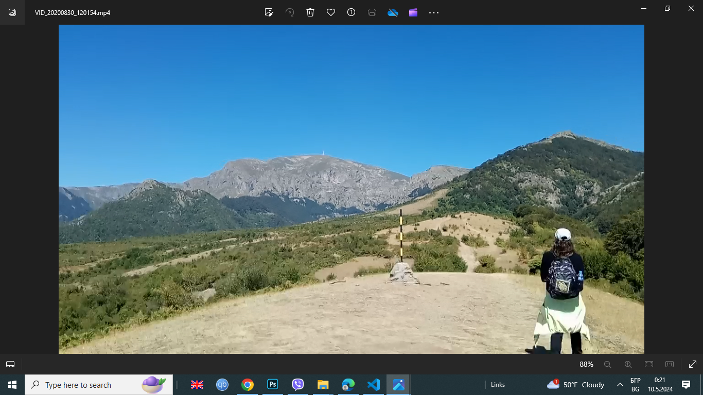Click the rotate icon in toolbar
Image resolution: width=703 pixels, height=395 pixels.
coord(290,12)
